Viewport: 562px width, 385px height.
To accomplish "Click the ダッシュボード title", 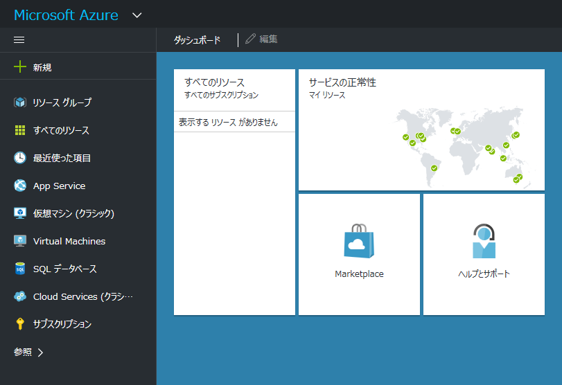I will pos(197,39).
